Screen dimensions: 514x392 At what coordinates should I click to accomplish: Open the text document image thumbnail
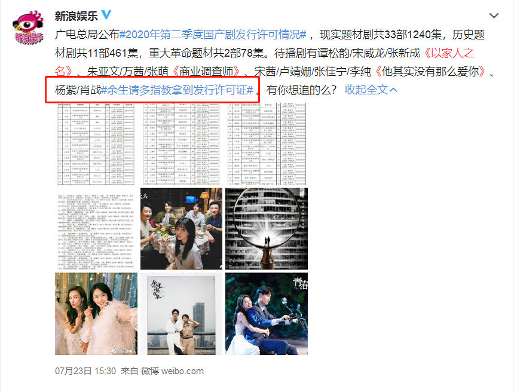coord(96,229)
